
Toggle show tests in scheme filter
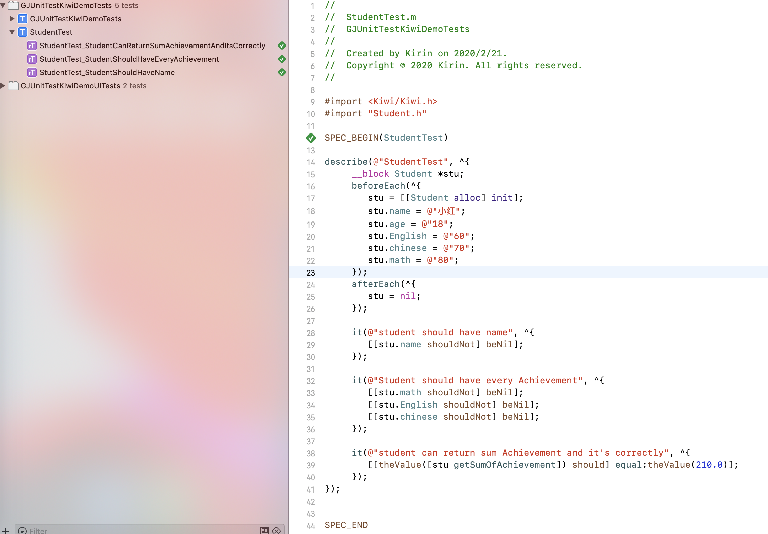264,530
